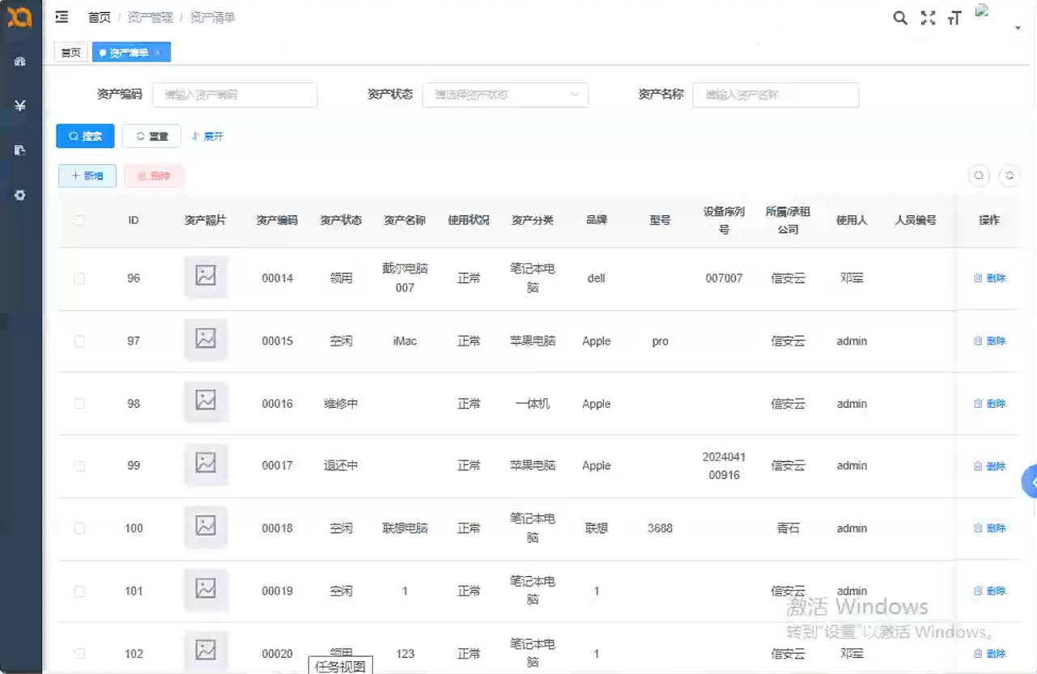1037x674 pixels.
Task: Focus the 资产名称 input field
Action: pyautogui.click(x=776, y=95)
